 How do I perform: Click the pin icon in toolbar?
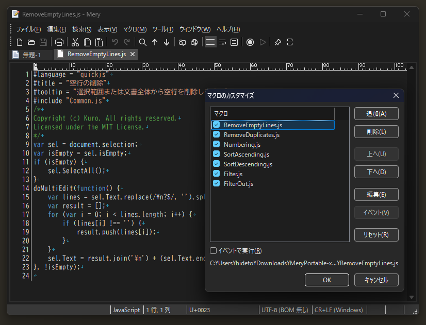(x=278, y=42)
